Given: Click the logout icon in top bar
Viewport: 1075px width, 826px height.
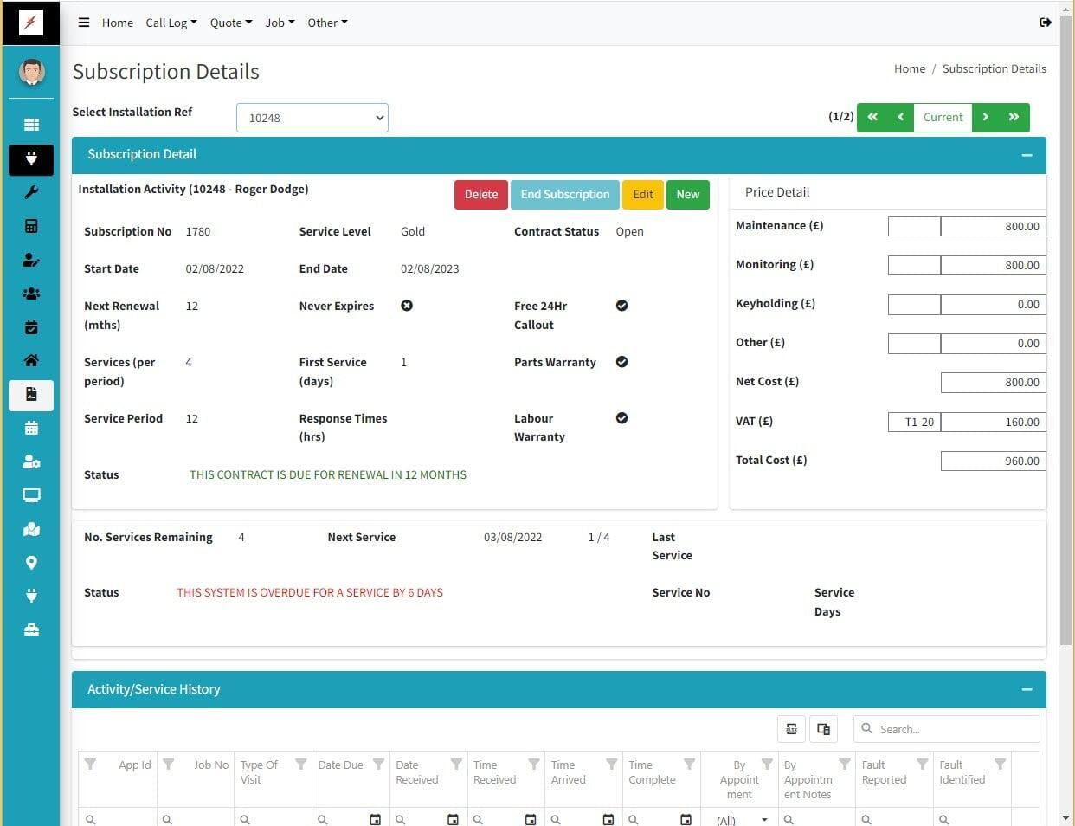Looking at the screenshot, I should point(1045,23).
